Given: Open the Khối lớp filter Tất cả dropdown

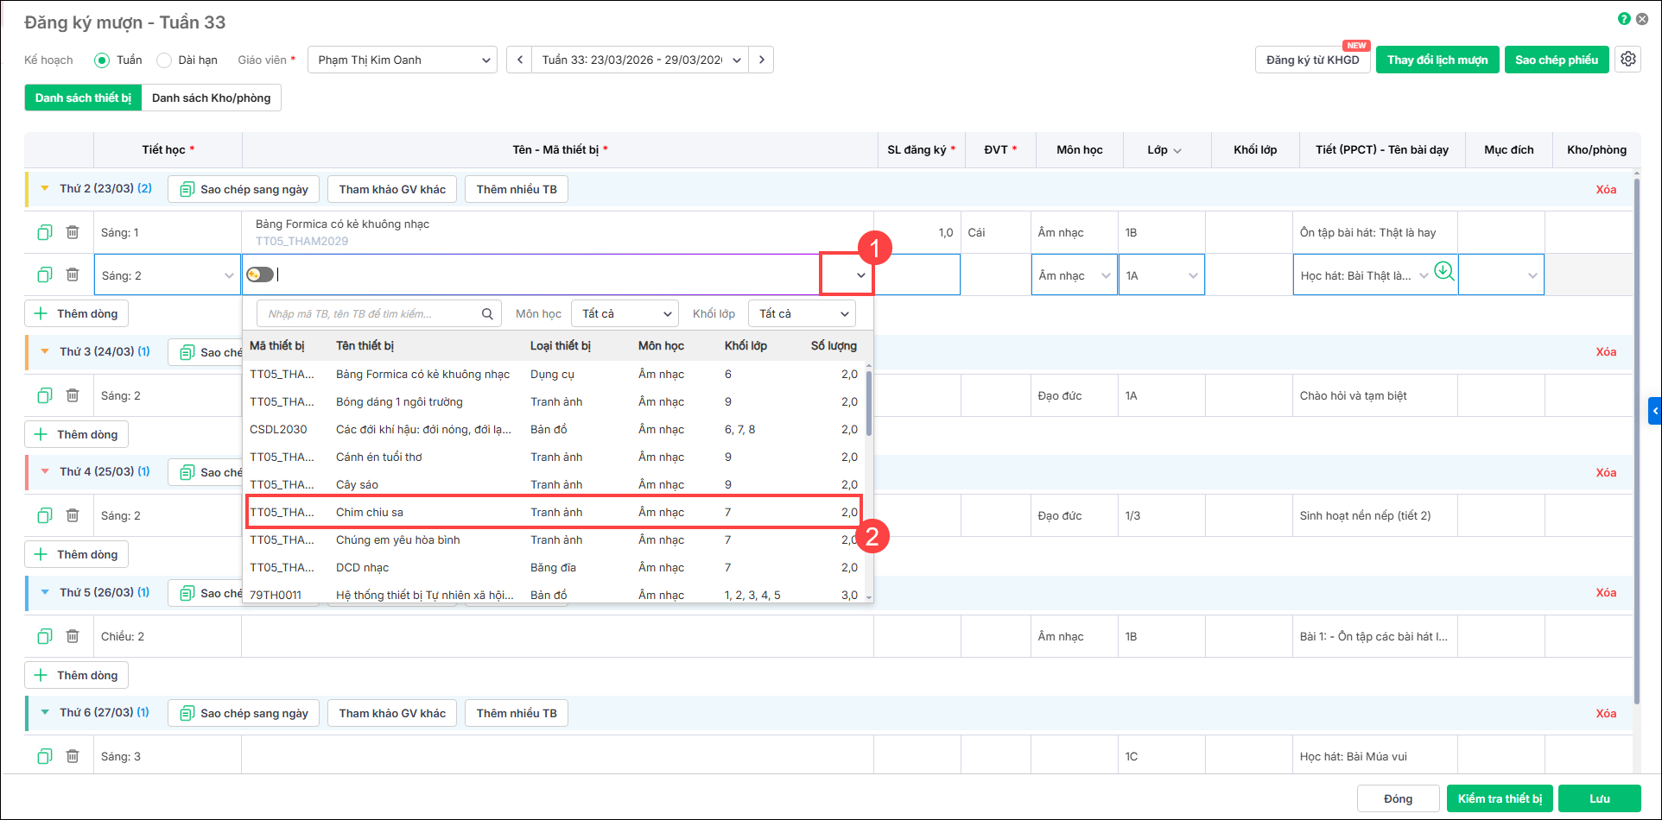Looking at the screenshot, I should (802, 313).
